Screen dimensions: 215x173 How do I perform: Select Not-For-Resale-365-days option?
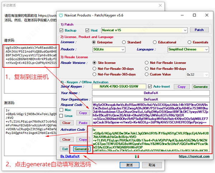(94, 74)
